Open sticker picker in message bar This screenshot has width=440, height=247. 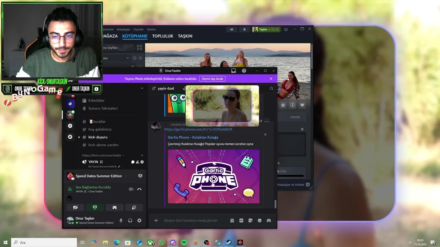pyautogui.click(x=250, y=221)
